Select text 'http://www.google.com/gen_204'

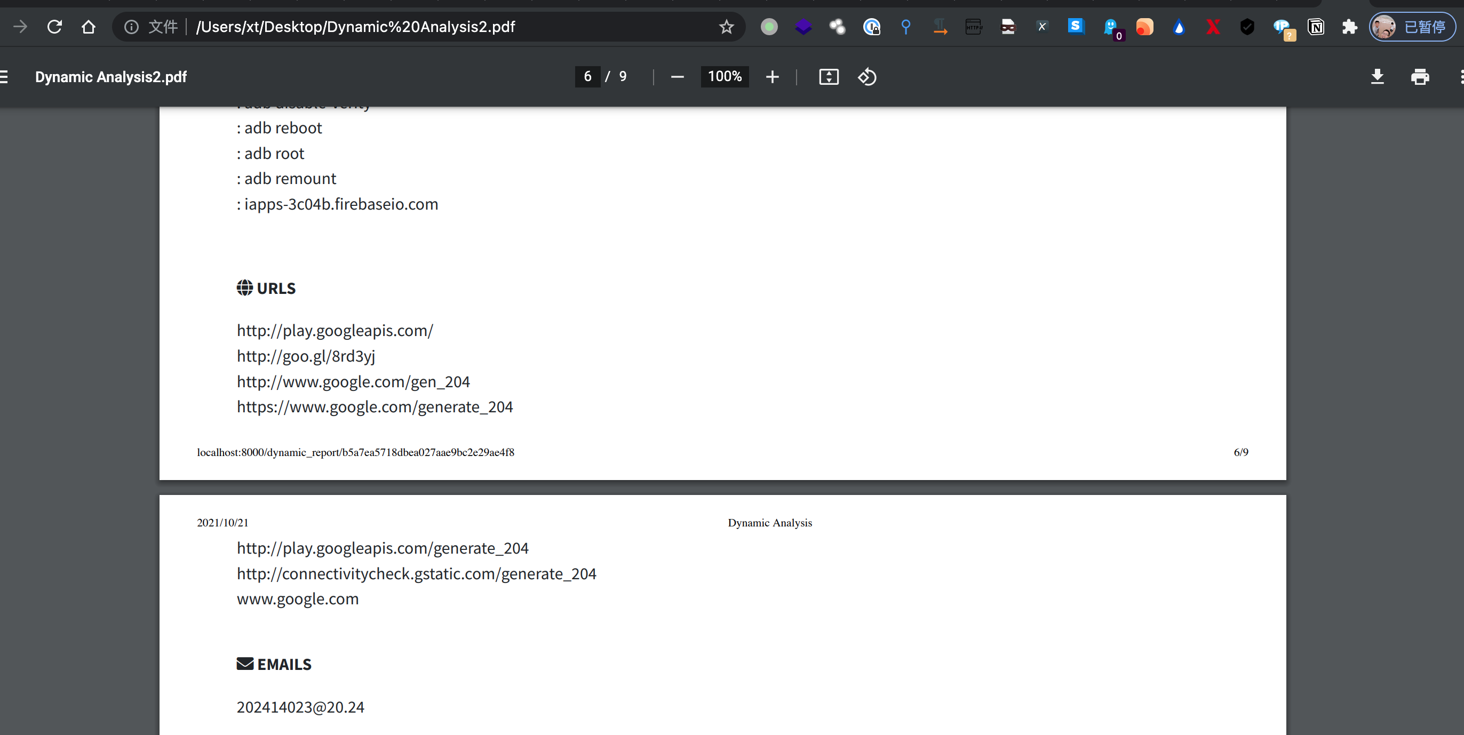pyautogui.click(x=353, y=382)
